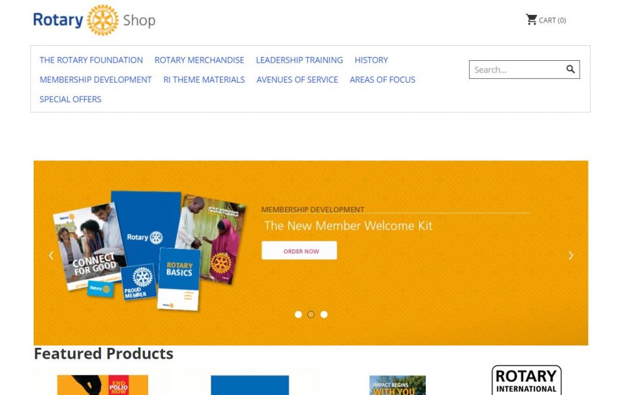Open Areas of Focus category
Viewport: 621px width, 395px height.
[x=382, y=80]
